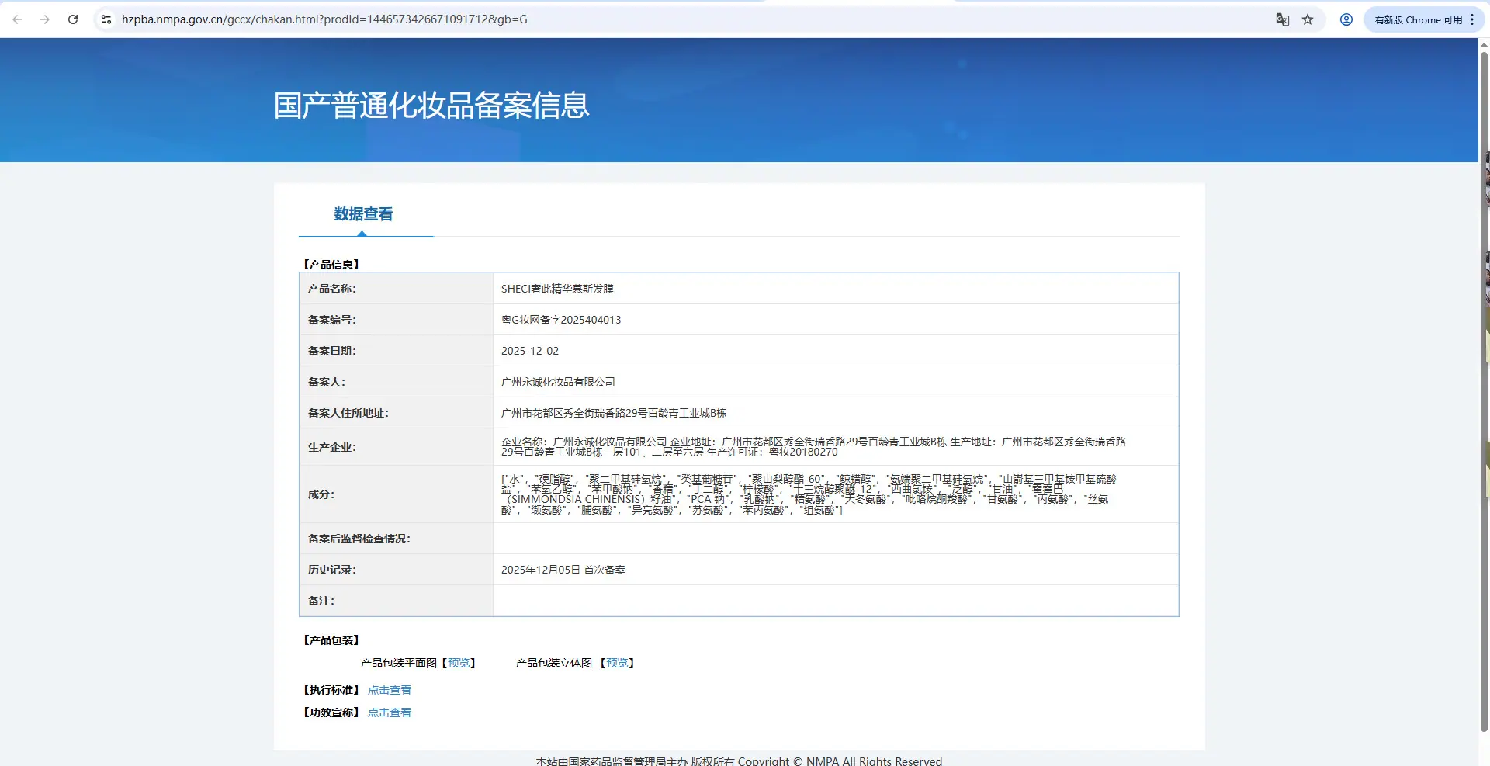This screenshot has width=1490, height=766.
Task: Click the Chrome update available button
Action: click(x=1418, y=19)
